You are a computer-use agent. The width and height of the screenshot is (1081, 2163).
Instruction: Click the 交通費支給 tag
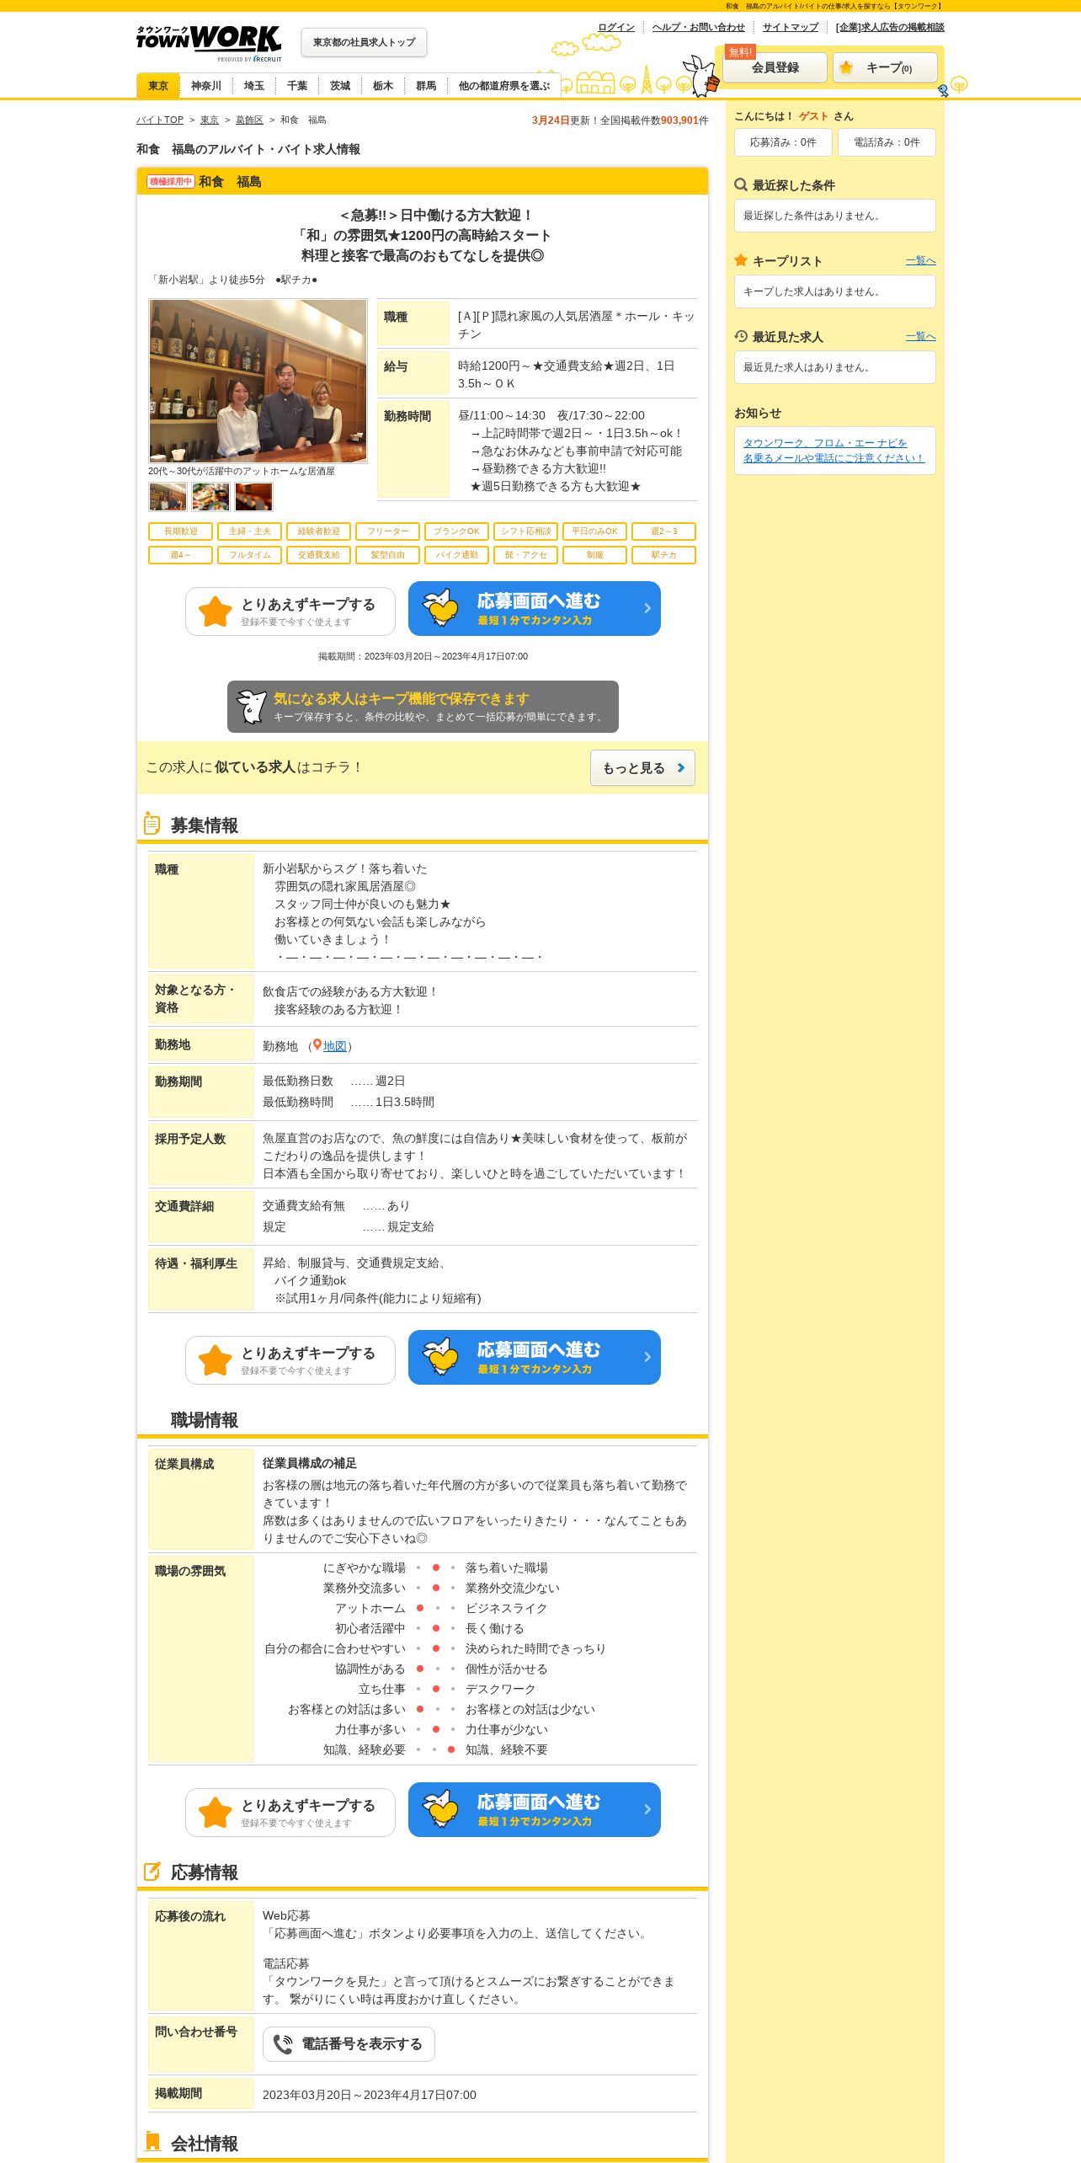[x=318, y=555]
